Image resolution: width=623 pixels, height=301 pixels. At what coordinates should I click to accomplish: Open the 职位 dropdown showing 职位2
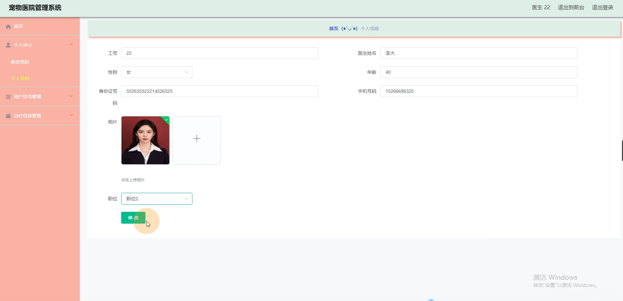tap(157, 199)
